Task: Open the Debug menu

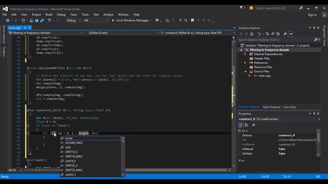Action: [61, 15]
